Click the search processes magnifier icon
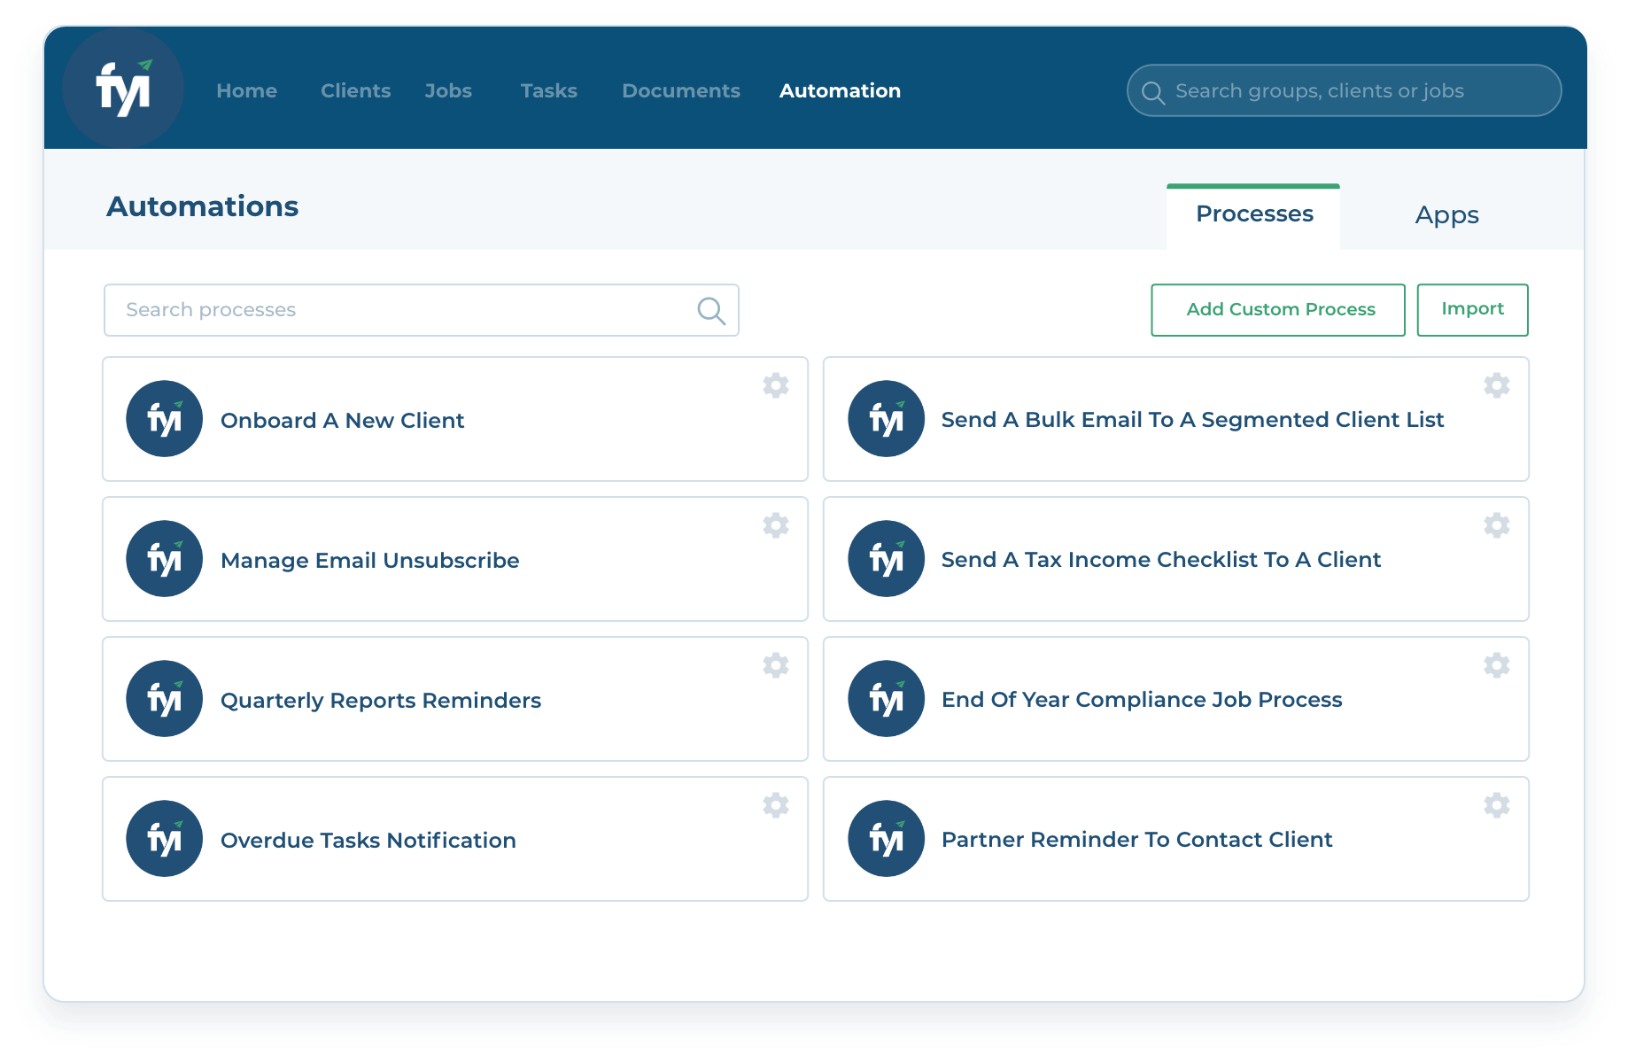The image size is (1628, 1063). click(x=711, y=310)
